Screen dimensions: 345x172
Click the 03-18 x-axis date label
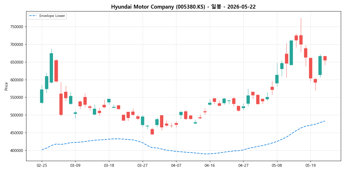(109, 165)
